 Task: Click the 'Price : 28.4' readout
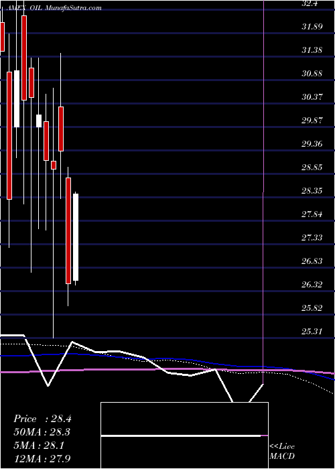[x=42, y=419]
